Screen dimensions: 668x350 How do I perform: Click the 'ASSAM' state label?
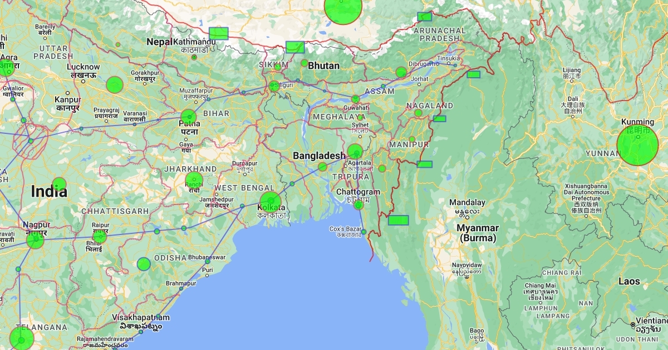(380, 91)
